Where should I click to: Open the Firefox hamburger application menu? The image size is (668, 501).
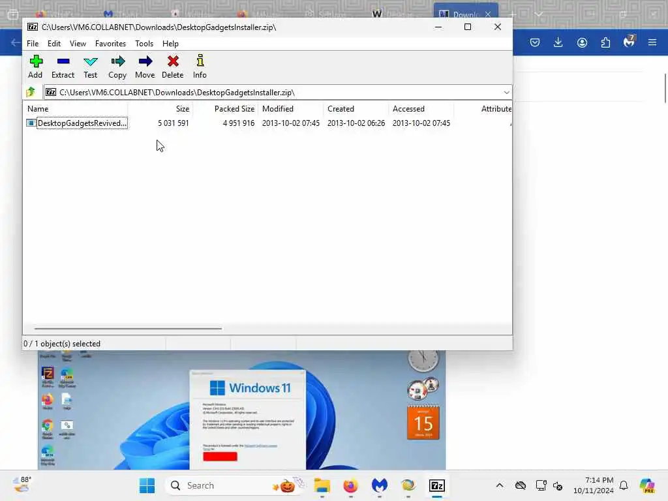click(652, 42)
